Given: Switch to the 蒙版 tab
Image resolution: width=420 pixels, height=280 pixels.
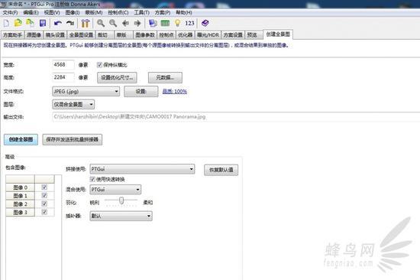Looking at the screenshot, I should [124, 35].
